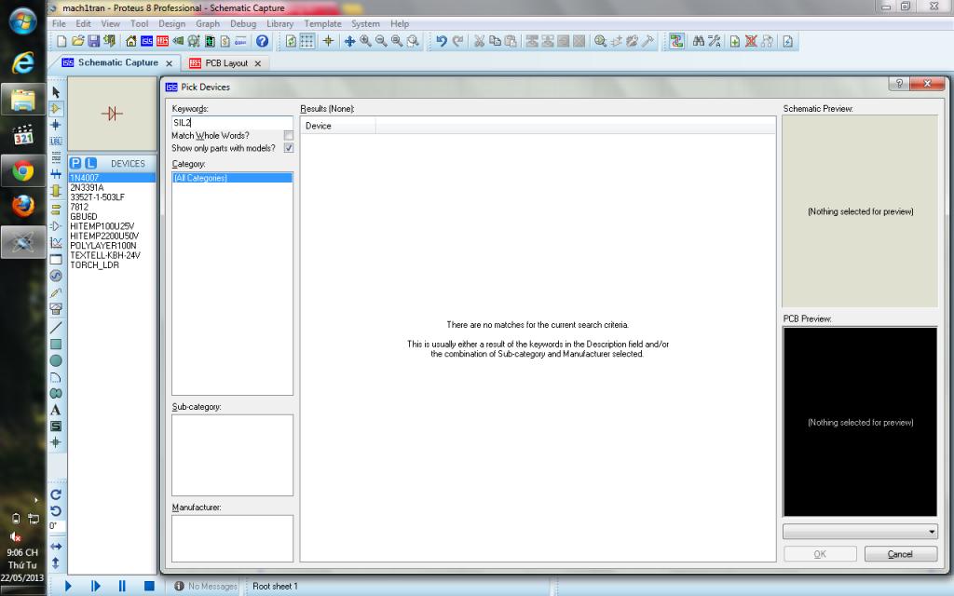Select TEXTELL-KBH-24V in devices list
Screen dimensions: 954x596
(x=105, y=255)
